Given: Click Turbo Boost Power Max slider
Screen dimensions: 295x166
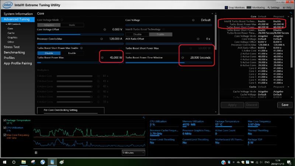Looking at the screenshot, I should pyautogui.click(x=80, y=63).
